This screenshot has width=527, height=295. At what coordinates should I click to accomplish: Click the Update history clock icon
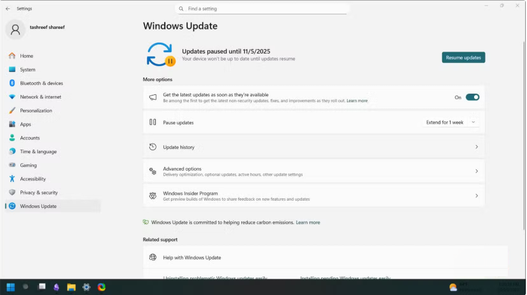coord(153,147)
